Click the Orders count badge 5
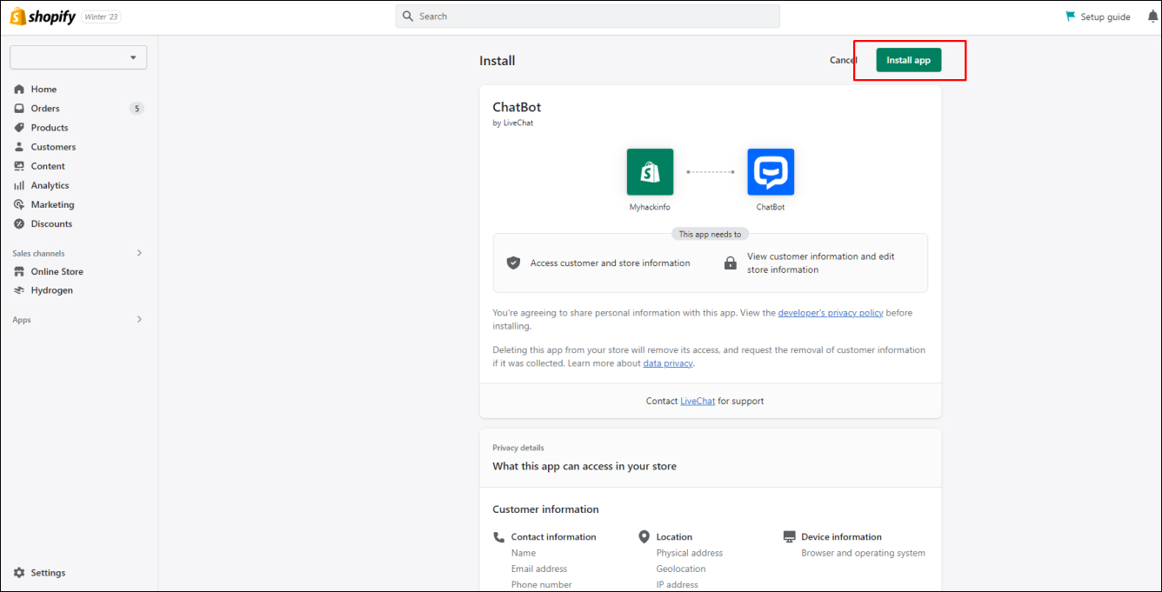 tap(137, 109)
